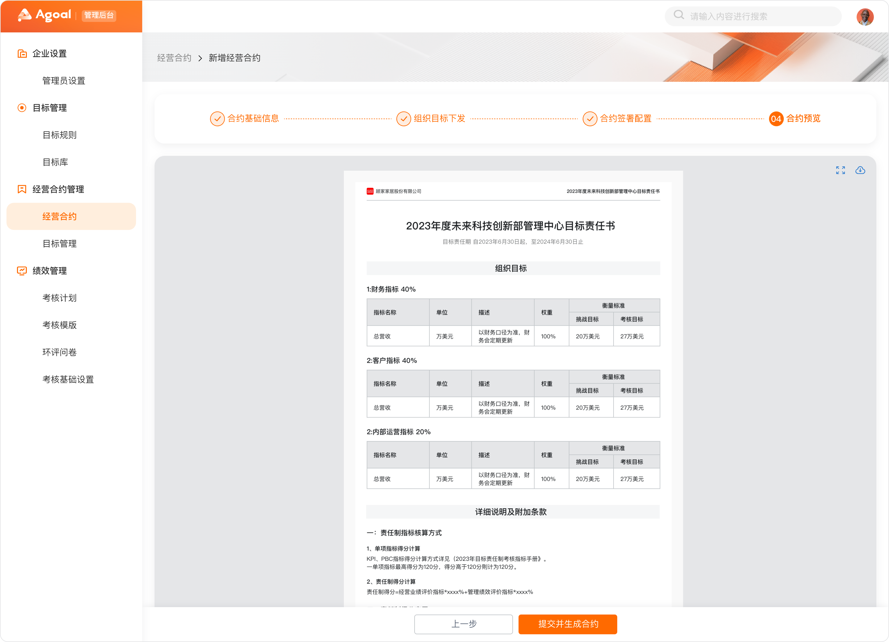Select 考核计划 under 绩效管理
The image size is (889, 642).
(60, 298)
